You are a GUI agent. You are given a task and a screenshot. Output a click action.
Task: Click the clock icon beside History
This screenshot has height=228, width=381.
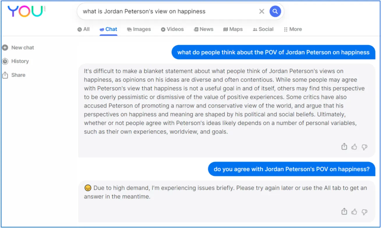[5, 61]
